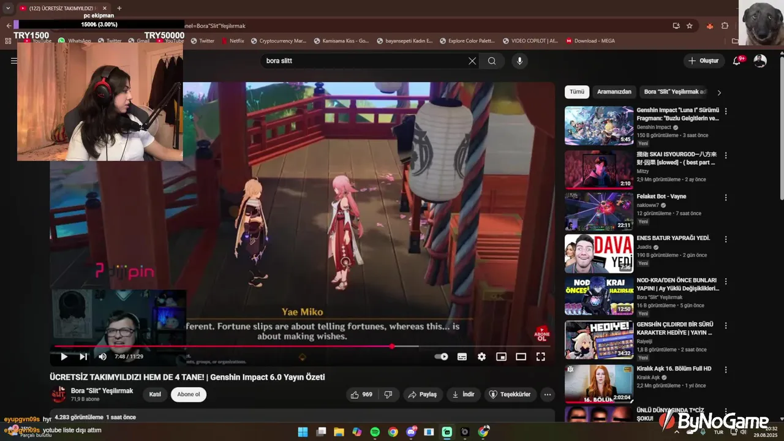
Task: Select the Tümü filter chip
Action: pos(577,92)
